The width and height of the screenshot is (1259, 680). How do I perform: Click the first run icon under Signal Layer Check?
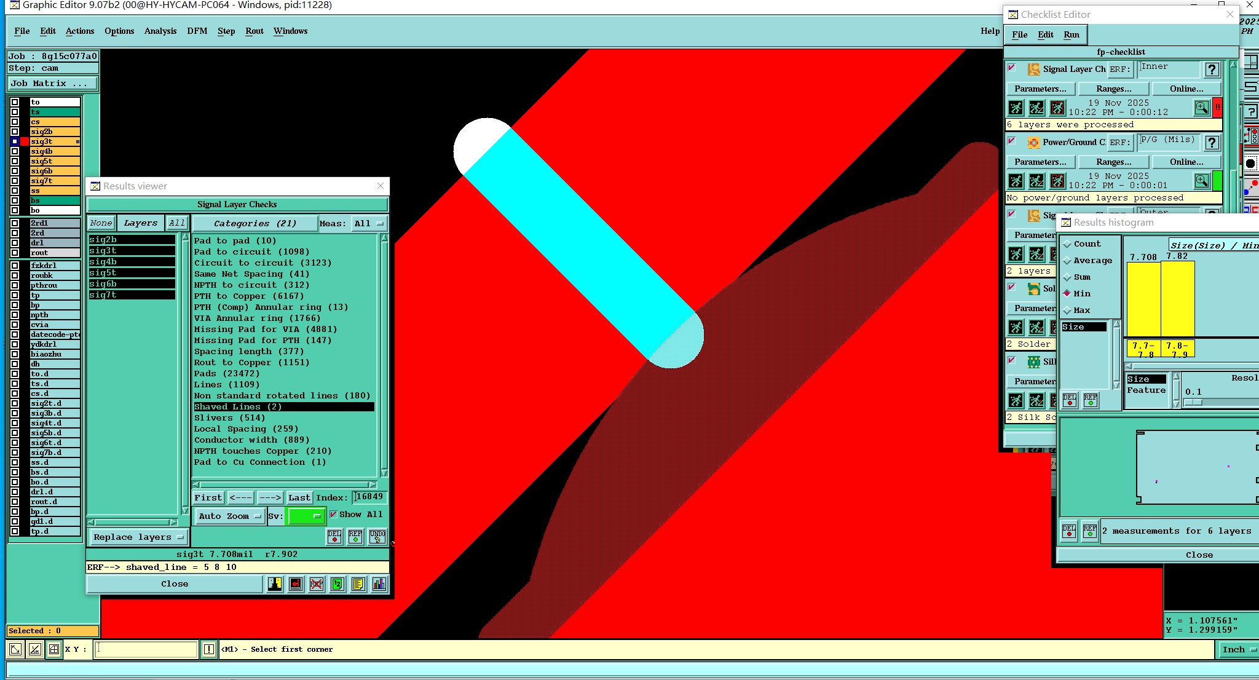tap(1016, 108)
